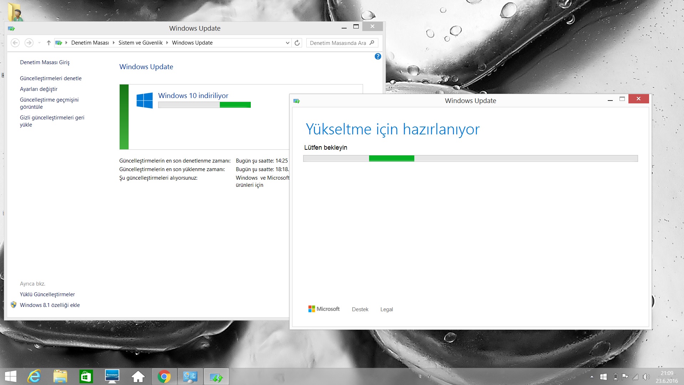Open 'Denetim Masası Giriş' link
Image resolution: width=684 pixels, height=385 pixels.
click(45, 62)
